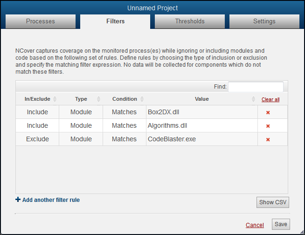Sort by Condition column arrows
The height and width of the screenshot is (235, 305).
pyautogui.click(x=142, y=99)
